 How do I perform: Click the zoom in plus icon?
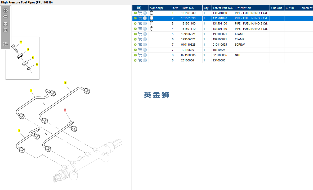pos(6,11)
